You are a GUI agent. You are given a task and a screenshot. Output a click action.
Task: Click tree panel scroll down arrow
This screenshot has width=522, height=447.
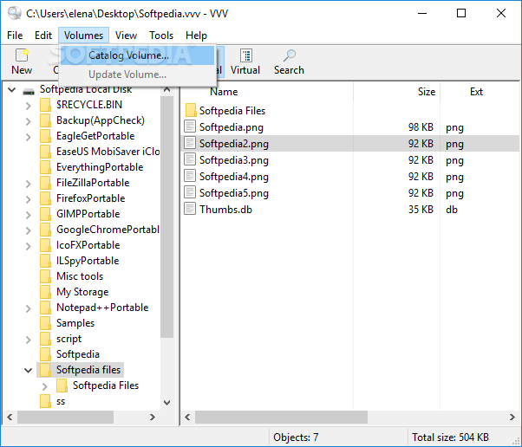(166, 403)
